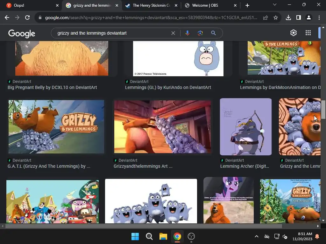Open the bear with lemmings in cabin thumbnail
This screenshot has width=326, height=244.
click(162, 127)
